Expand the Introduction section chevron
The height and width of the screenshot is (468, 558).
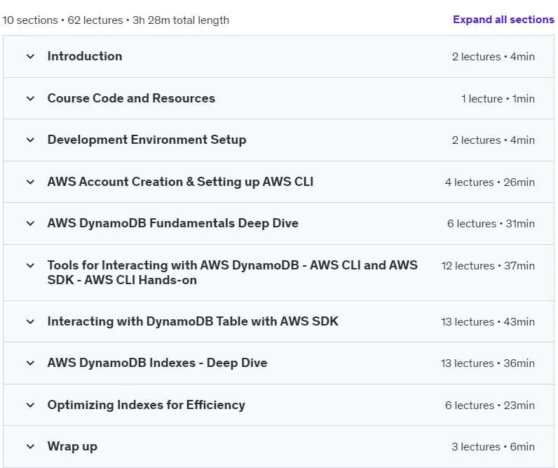30,56
